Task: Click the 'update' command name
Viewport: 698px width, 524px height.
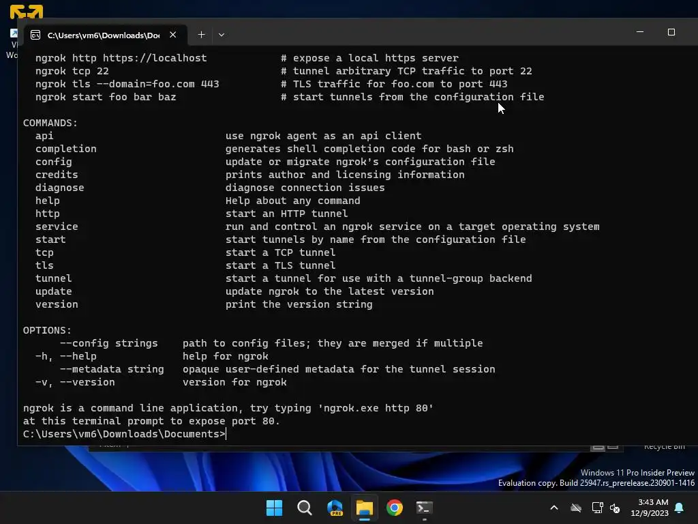Action: [x=53, y=291]
